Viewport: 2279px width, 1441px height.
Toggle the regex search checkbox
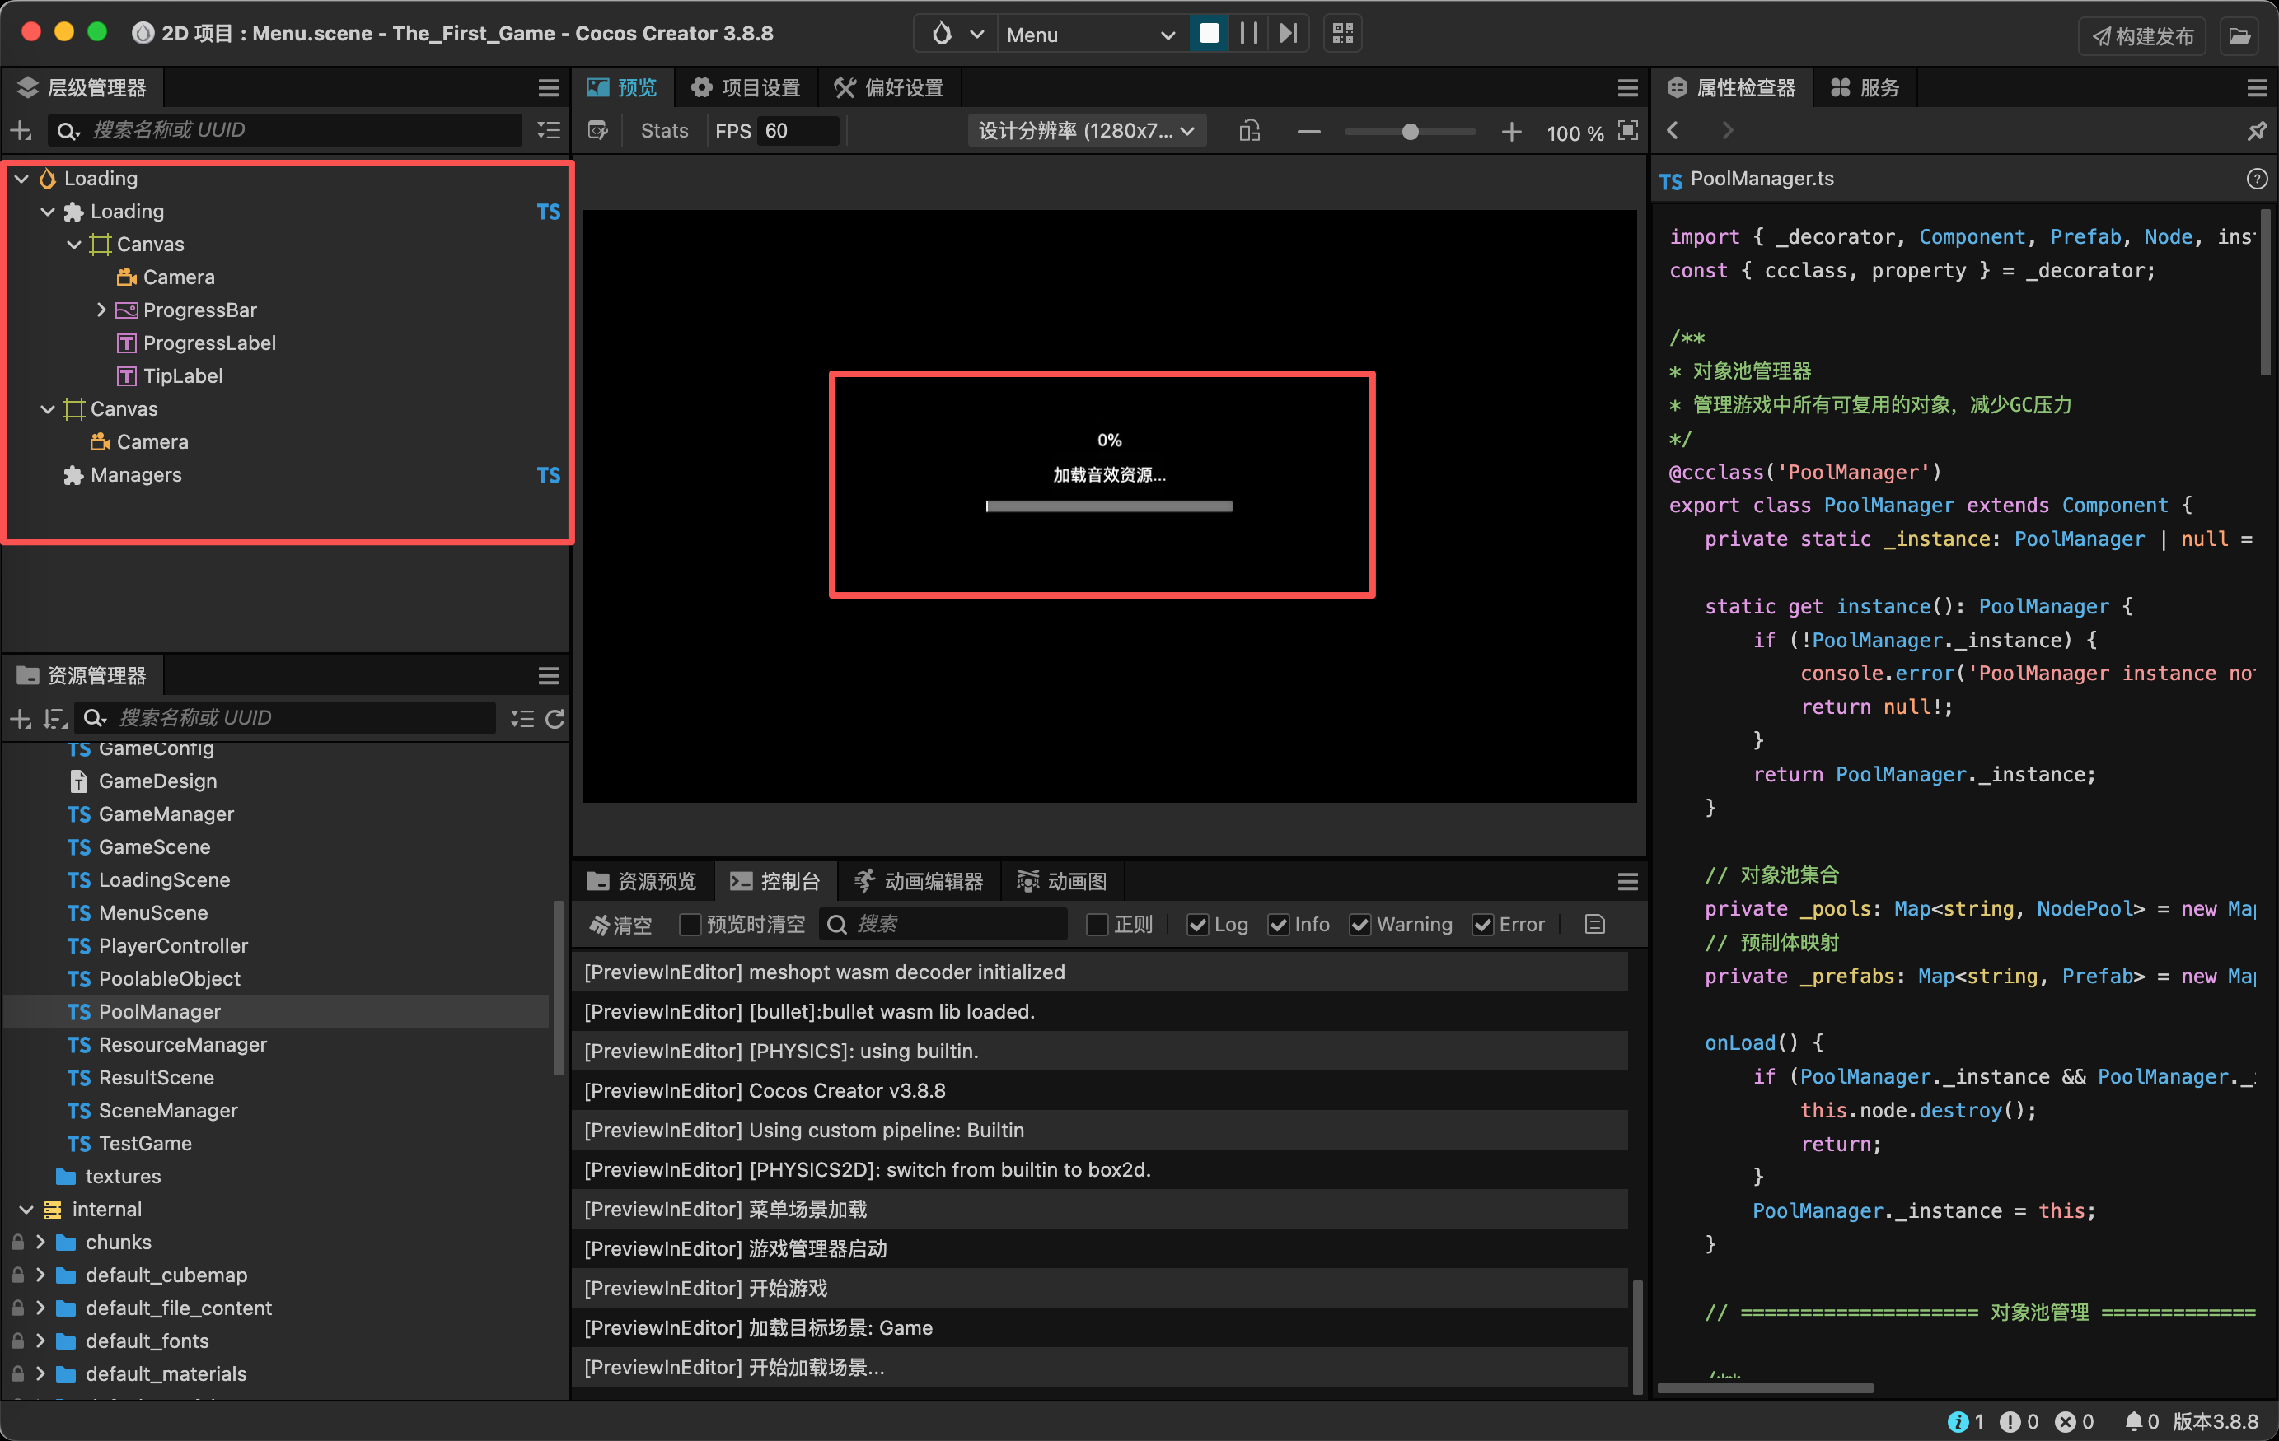click(x=1097, y=925)
